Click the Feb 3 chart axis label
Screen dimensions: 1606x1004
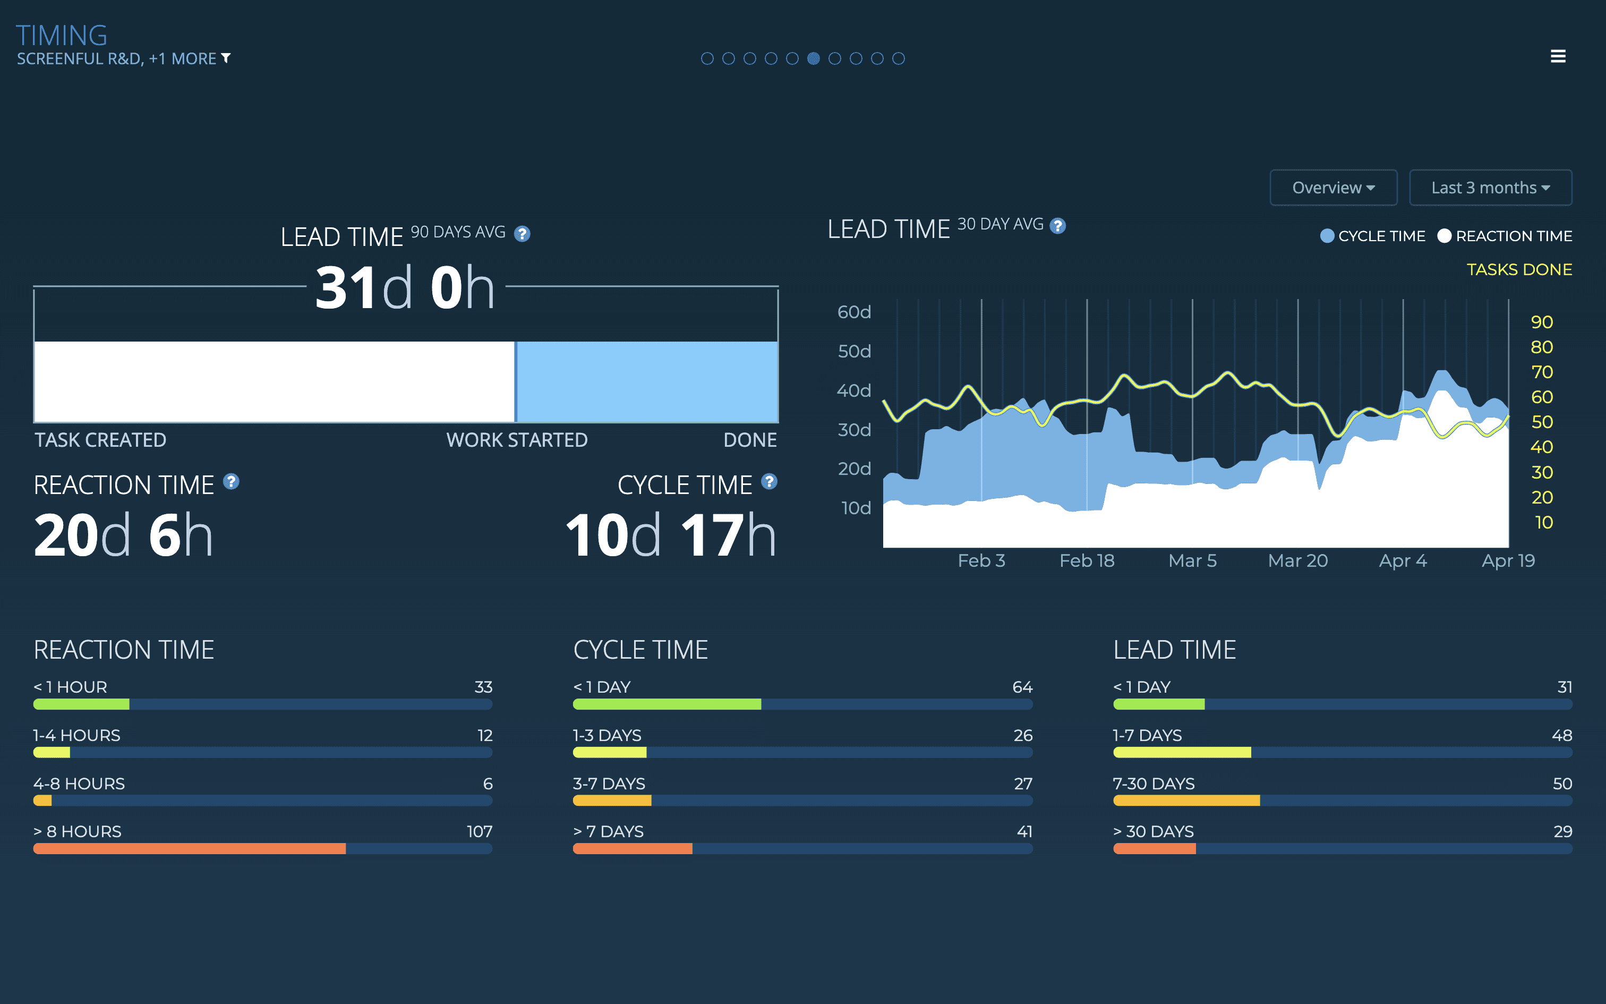coord(981,561)
